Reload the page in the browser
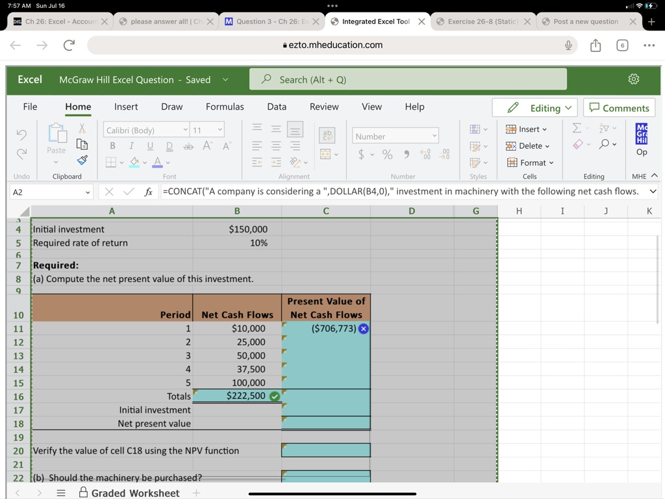This screenshot has width=665, height=499. click(69, 45)
